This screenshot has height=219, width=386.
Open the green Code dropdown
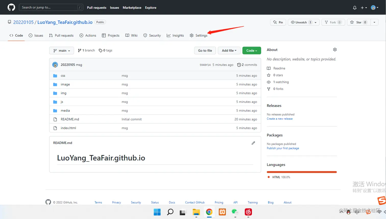pyautogui.click(x=251, y=50)
